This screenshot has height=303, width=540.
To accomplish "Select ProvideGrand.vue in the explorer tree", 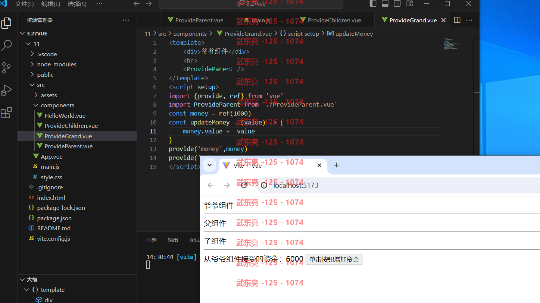I will coord(77,136).
